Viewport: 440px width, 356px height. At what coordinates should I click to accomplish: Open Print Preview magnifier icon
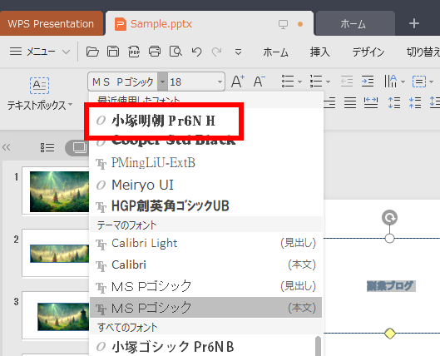click(x=176, y=52)
